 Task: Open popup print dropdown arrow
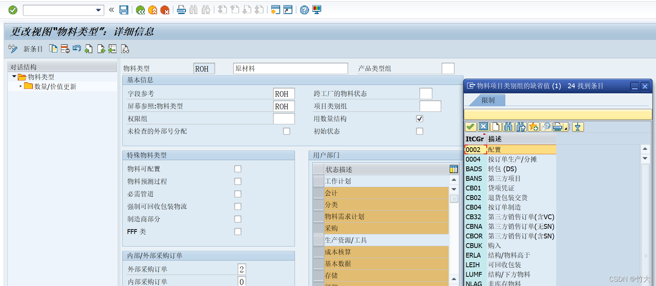566,128
